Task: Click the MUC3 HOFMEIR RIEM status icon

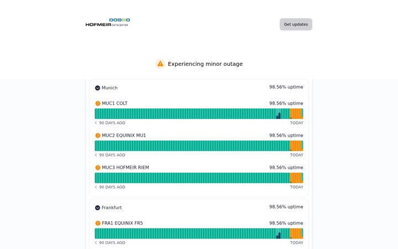Action: click(x=98, y=168)
